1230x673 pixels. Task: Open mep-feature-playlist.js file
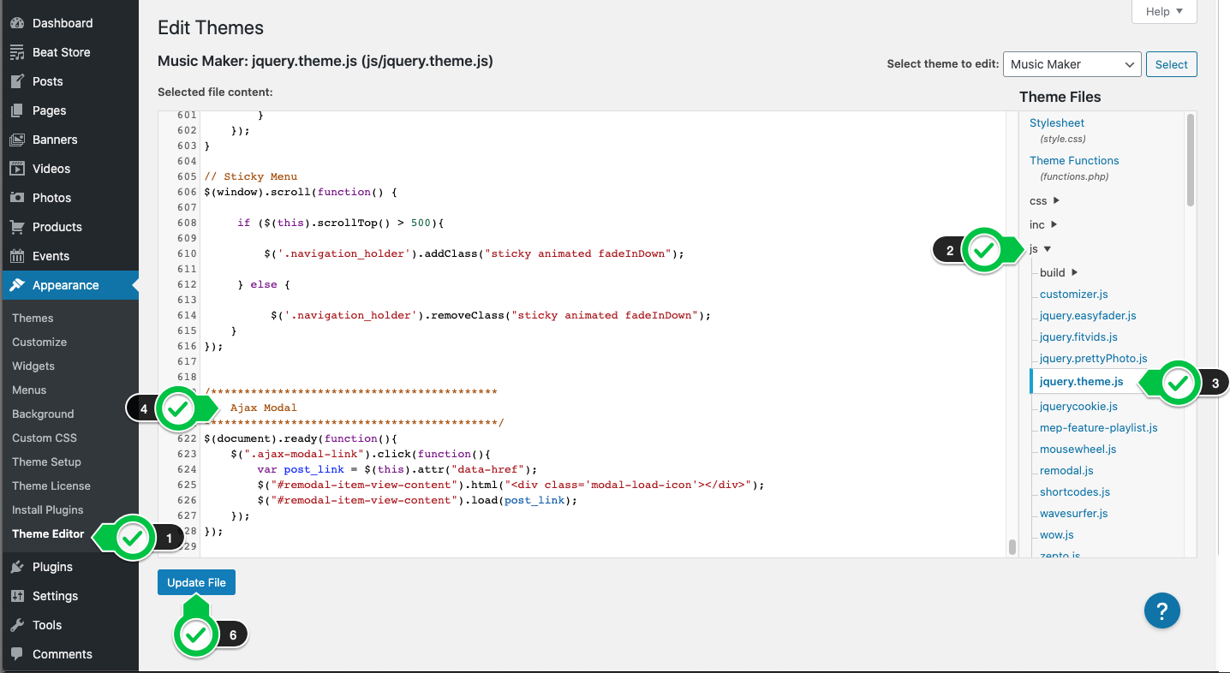1099,427
